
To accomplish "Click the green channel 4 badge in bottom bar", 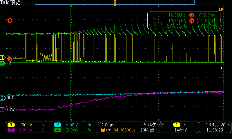I will point(57,130).
